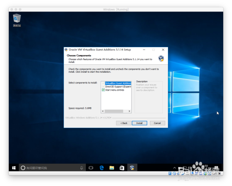
Task: Click the component list right scroll arrow
Action: click(x=129, y=111)
